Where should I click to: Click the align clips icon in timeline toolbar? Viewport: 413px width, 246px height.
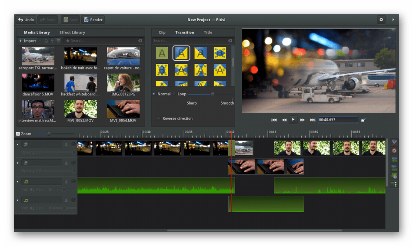(x=394, y=176)
